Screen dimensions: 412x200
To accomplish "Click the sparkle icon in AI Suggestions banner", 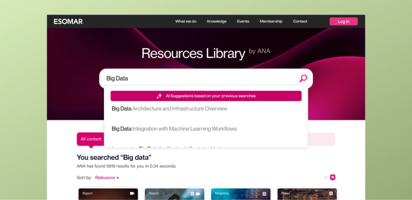I will [159, 96].
